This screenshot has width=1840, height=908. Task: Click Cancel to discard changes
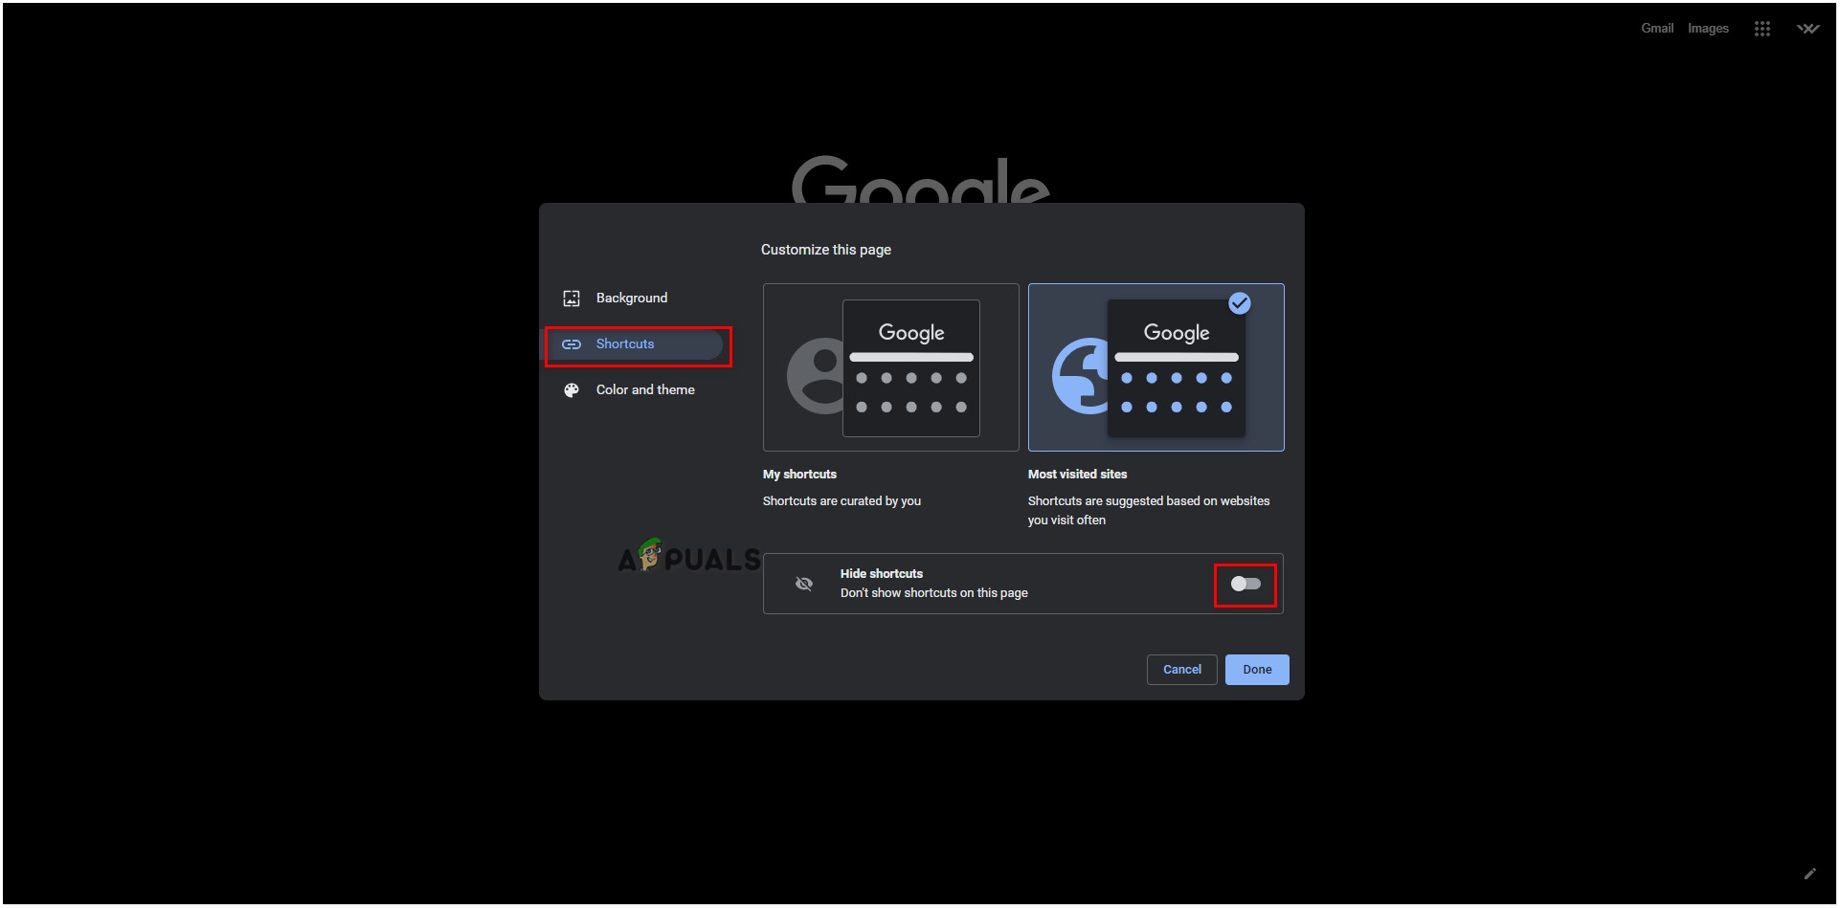click(1181, 670)
